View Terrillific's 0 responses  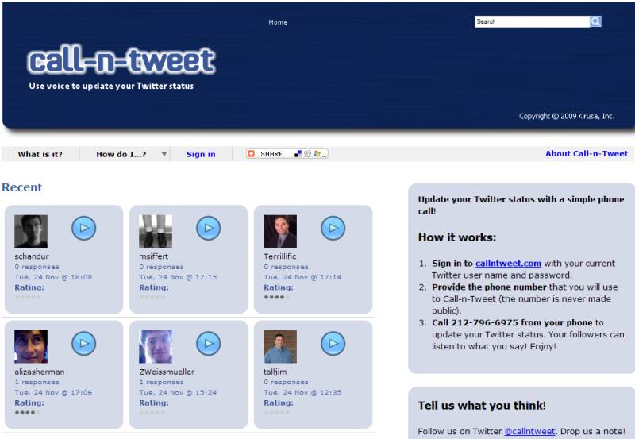point(286,267)
